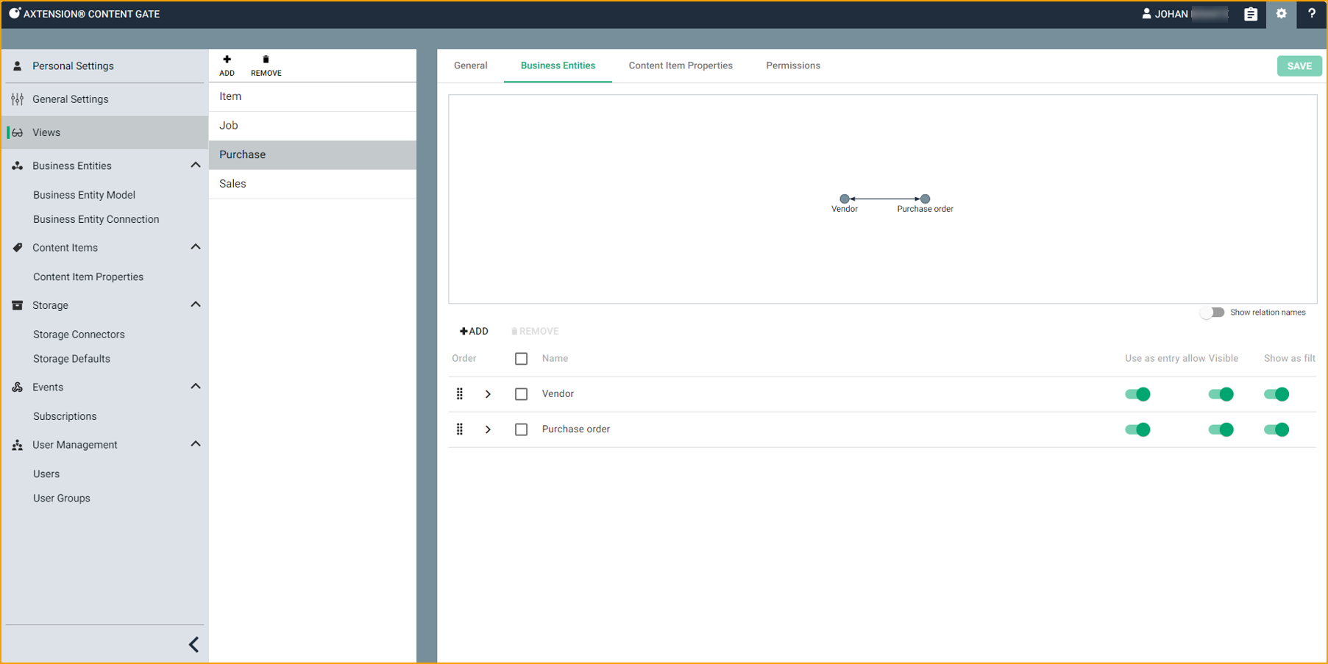
Task: Select the Purchase order node in the diagram
Action: click(926, 199)
